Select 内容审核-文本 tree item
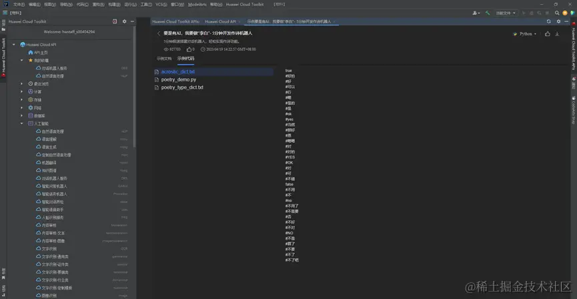The image size is (577, 299). tap(53, 233)
